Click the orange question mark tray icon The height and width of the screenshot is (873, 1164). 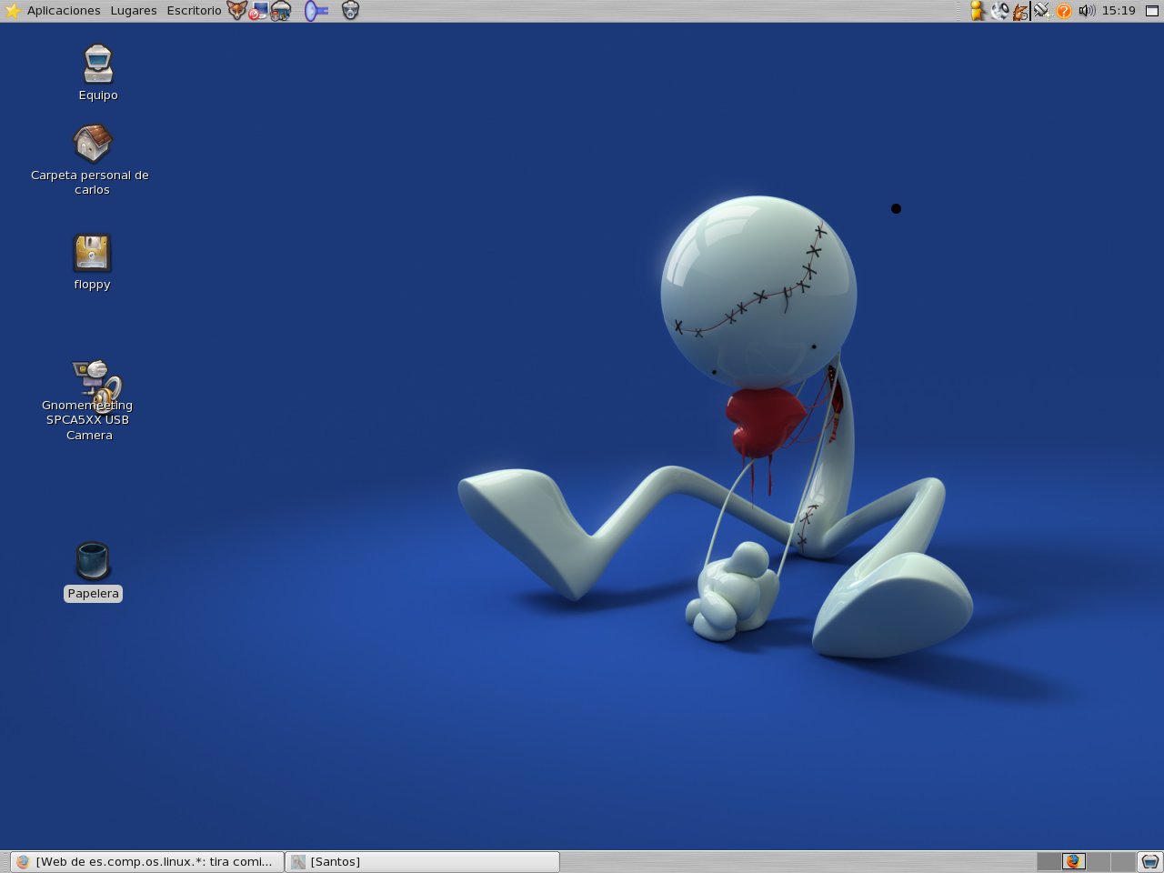click(1064, 11)
